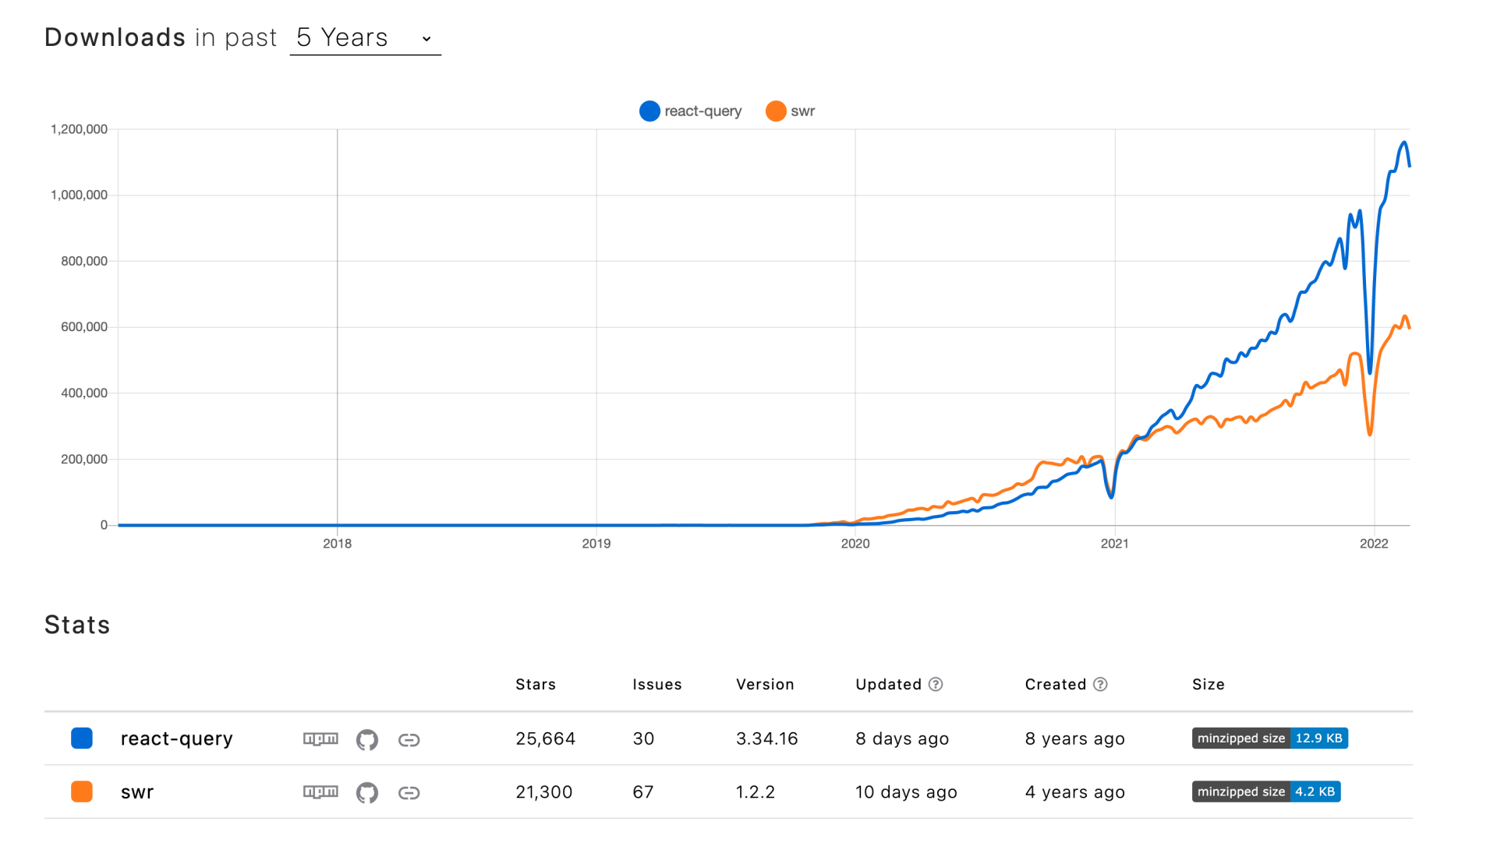Click react-query minzipped size 12.9 KB badge

click(x=1269, y=738)
